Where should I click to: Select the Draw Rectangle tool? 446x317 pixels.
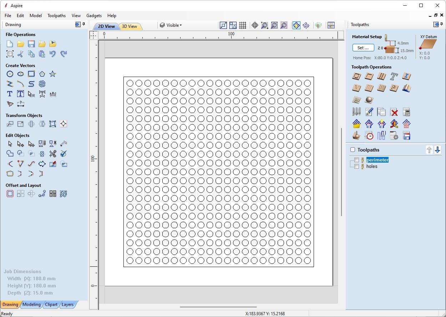coord(31,74)
